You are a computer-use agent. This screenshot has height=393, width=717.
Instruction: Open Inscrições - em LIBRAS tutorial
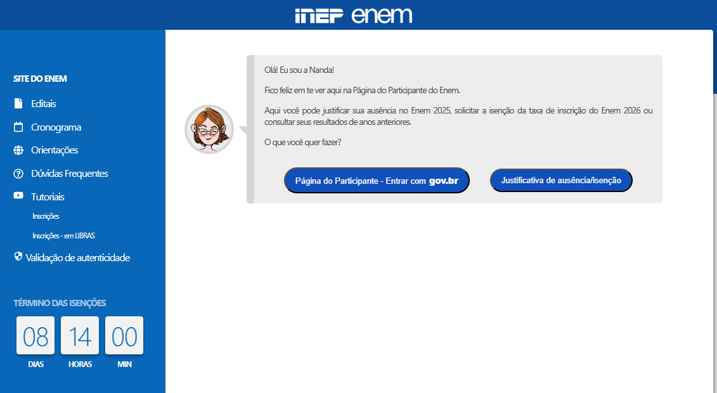pos(63,236)
